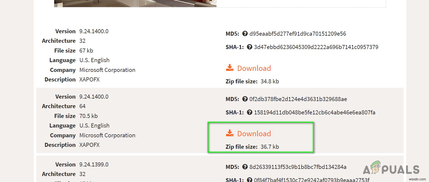
Task: Click the Download text link for the 34.8 kb zip
Action: pos(254,68)
